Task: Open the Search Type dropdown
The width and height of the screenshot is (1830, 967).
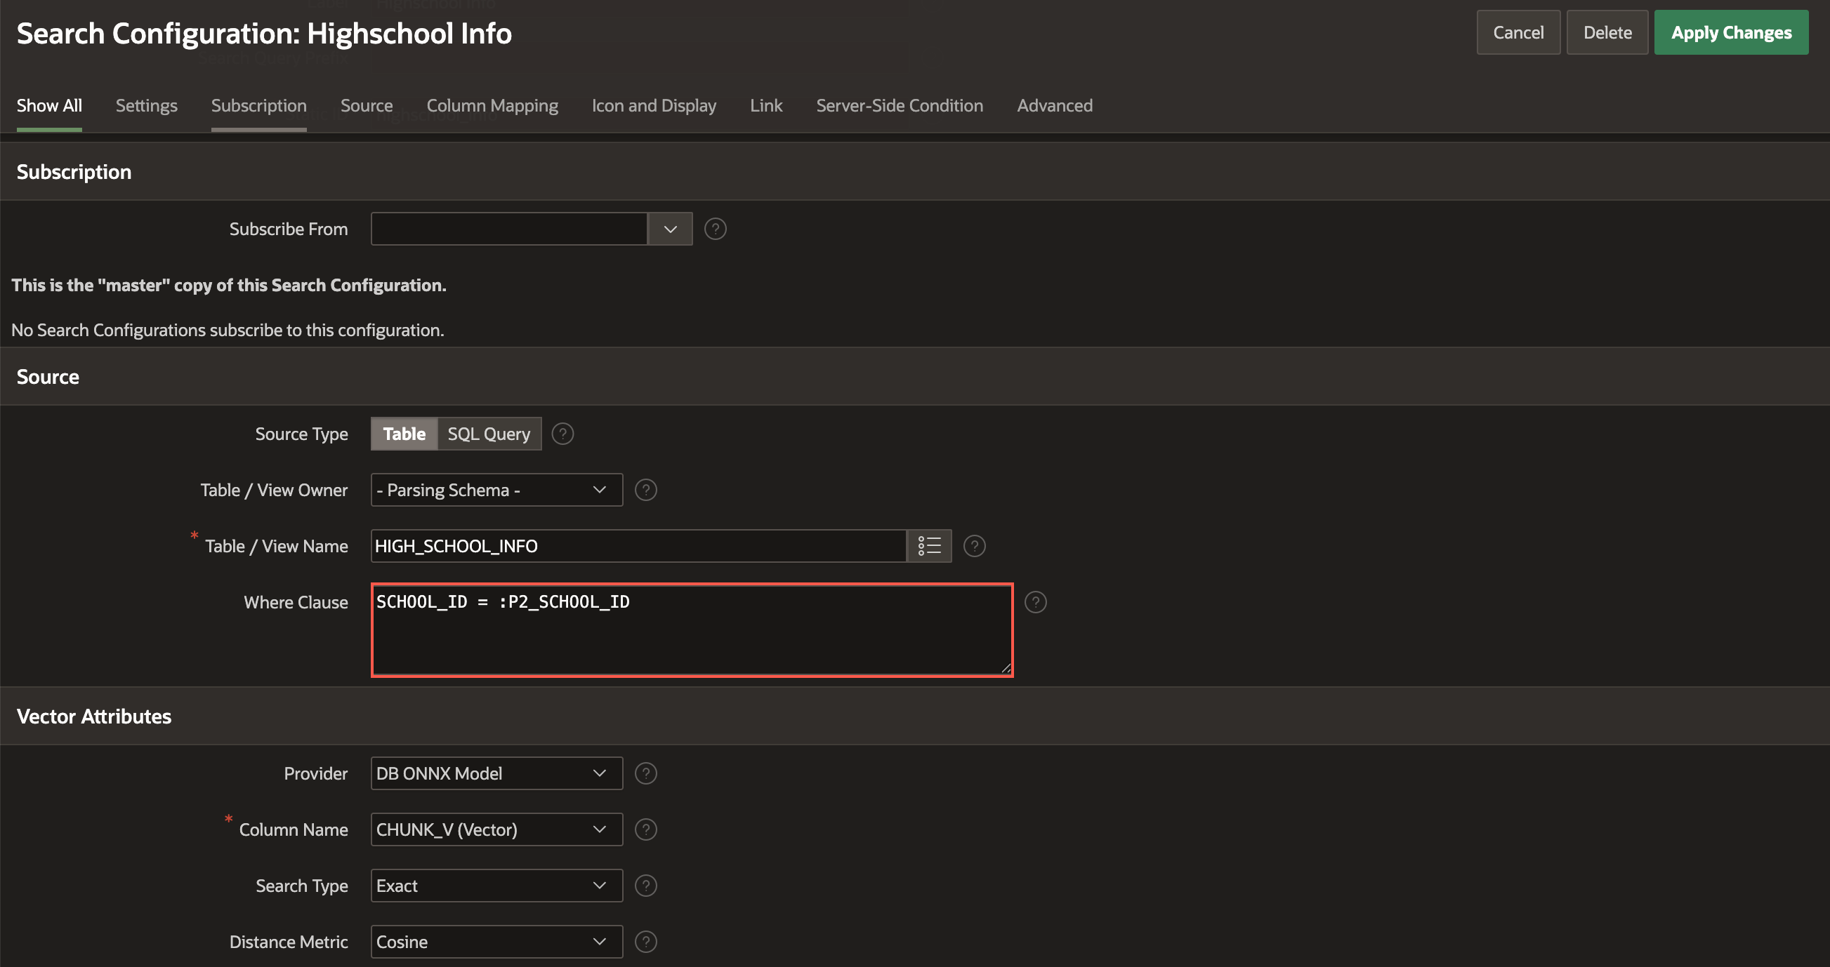Action: coord(496,885)
